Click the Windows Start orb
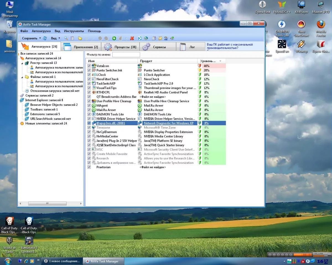Screen dimensions: 332x265 tap(7, 261)
